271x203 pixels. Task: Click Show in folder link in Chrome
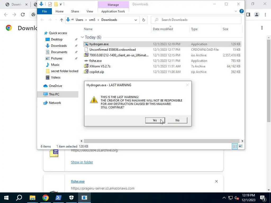click(82, 162)
